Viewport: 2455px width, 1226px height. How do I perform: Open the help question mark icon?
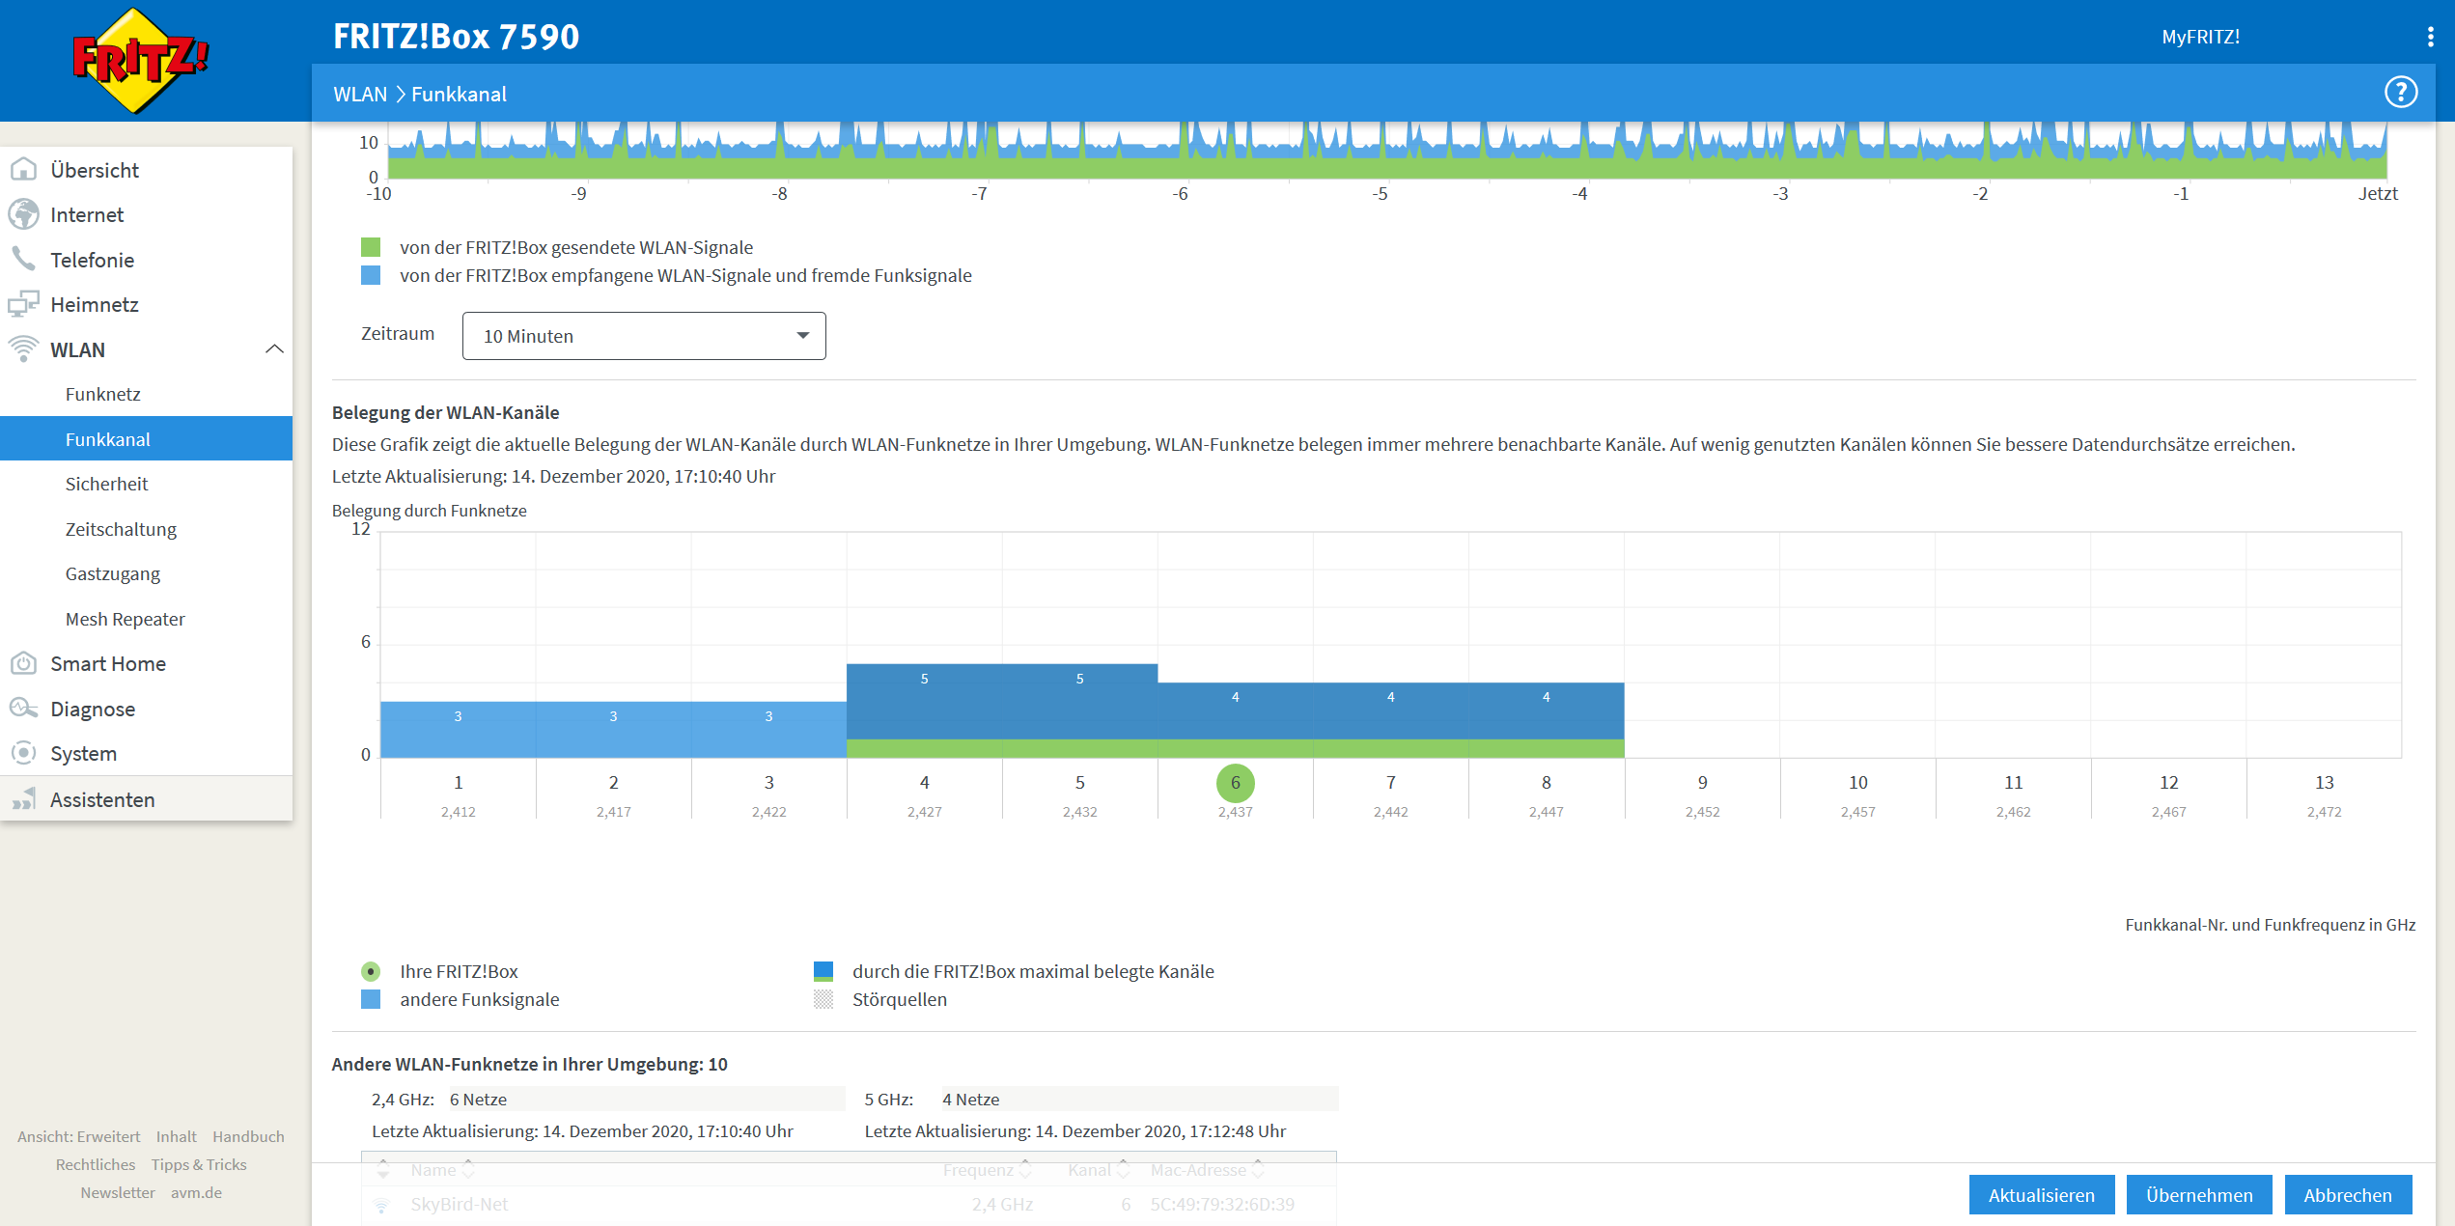pyautogui.click(x=2400, y=93)
